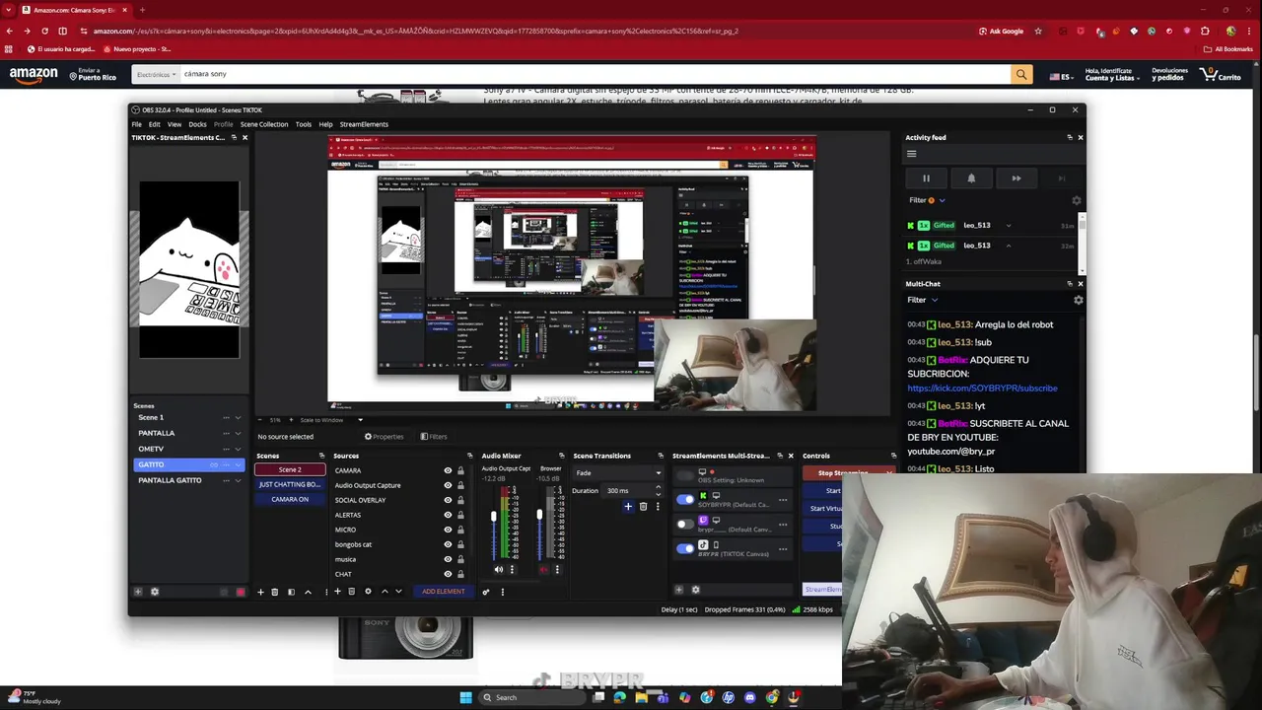
Task: Click Amazon search field
Action: coord(596,74)
